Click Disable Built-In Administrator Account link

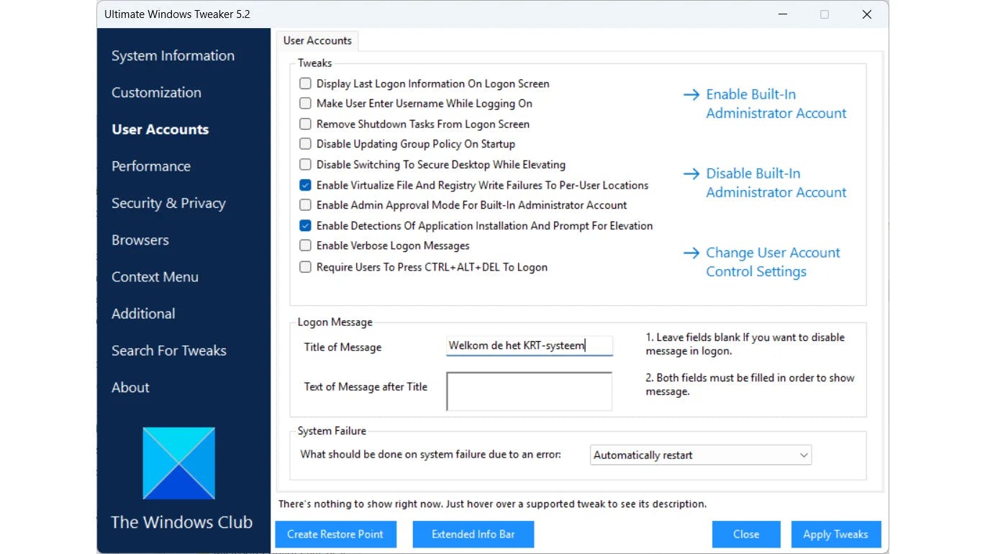pyautogui.click(x=776, y=183)
